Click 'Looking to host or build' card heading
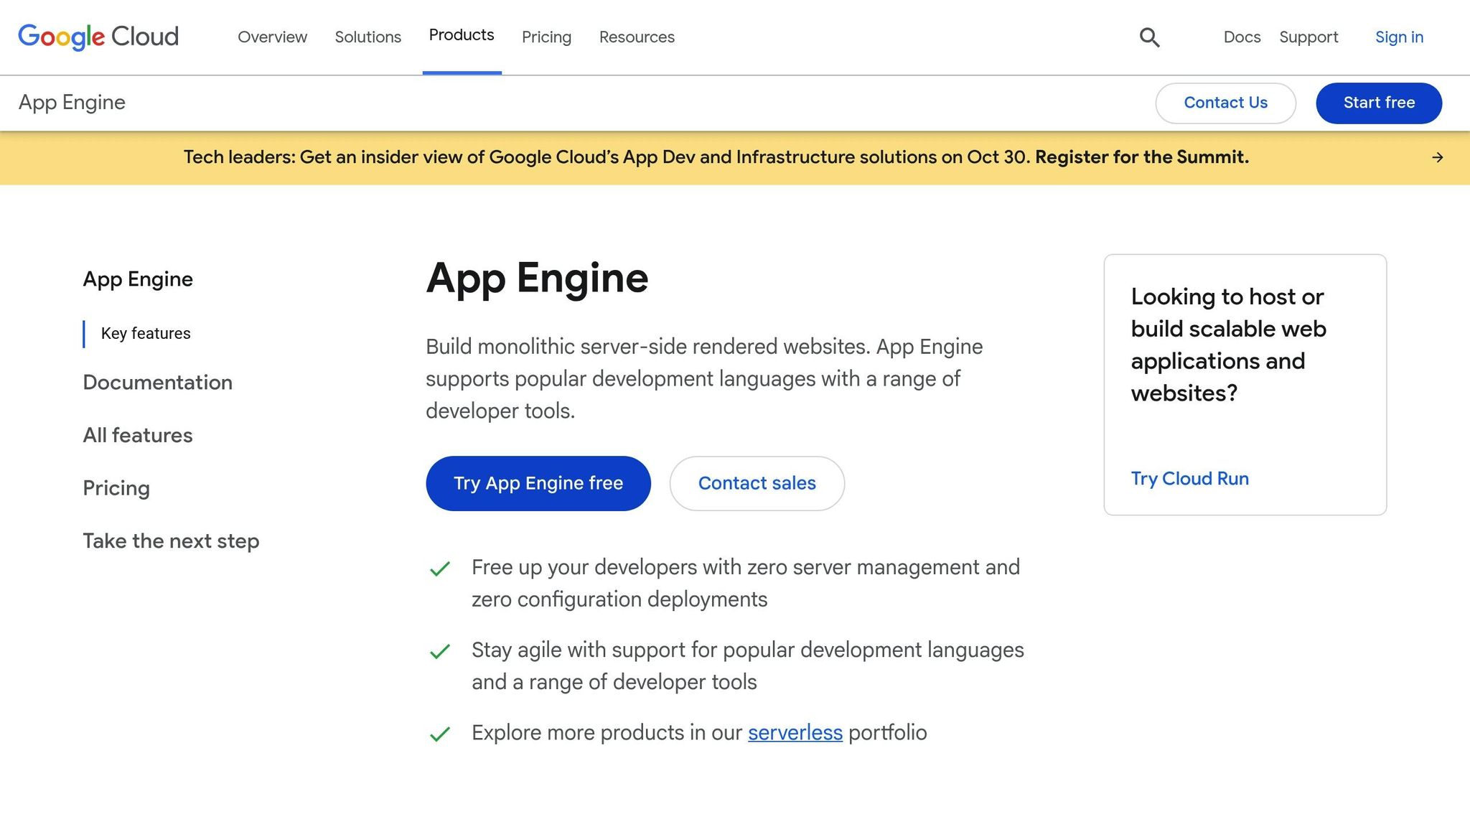The width and height of the screenshot is (1470, 827). pos(1229,345)
